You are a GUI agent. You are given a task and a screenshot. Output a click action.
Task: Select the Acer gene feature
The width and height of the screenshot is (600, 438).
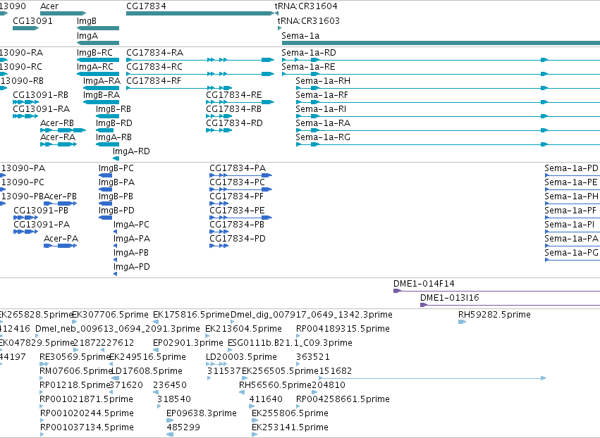tap(63, 13)
